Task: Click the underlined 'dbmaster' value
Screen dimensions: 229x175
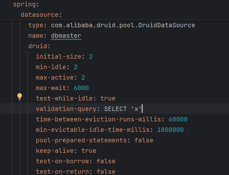Action: [x=66, y=36]
